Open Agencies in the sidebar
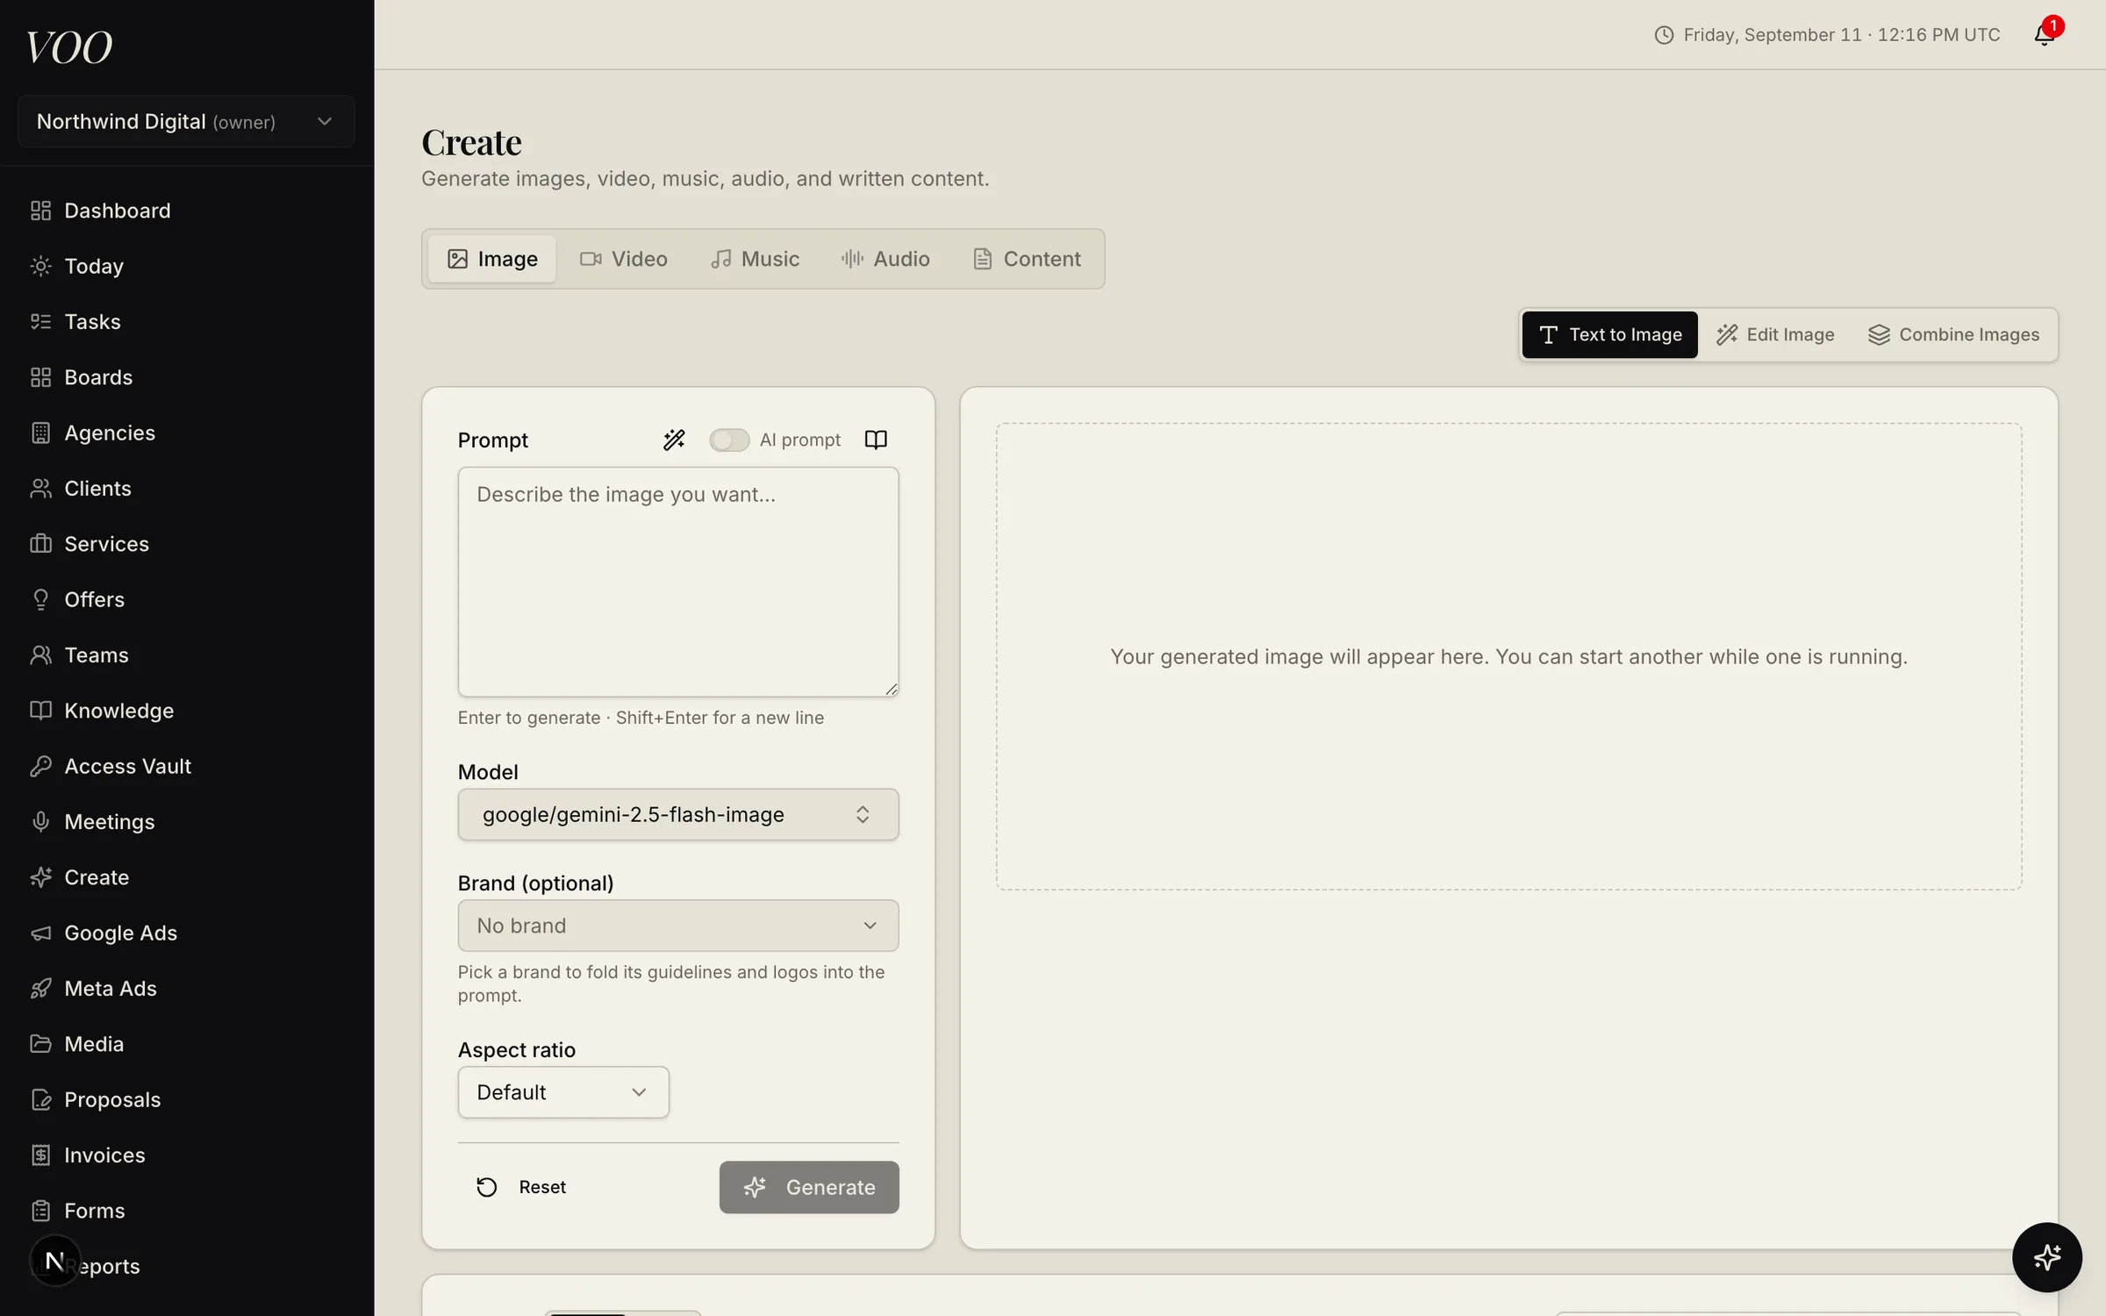Viewport: 2106px width, 1316px height. (187, 433)
